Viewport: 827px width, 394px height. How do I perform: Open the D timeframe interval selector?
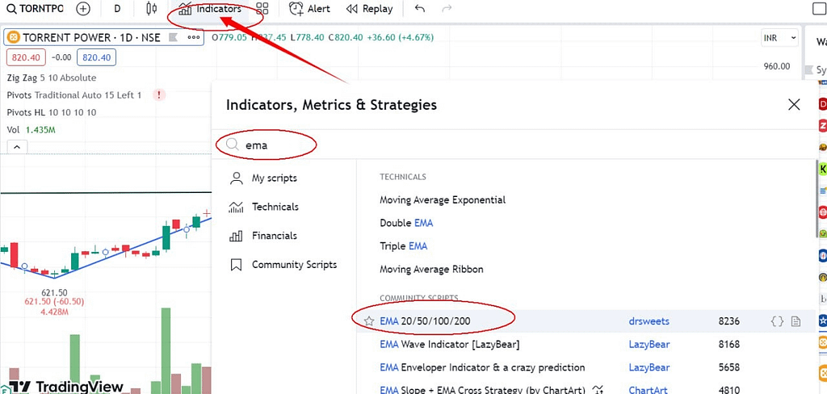coord(117,9)
